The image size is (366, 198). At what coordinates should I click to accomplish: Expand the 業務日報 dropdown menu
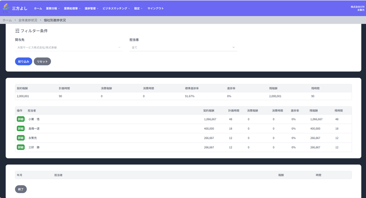[53, 9]
